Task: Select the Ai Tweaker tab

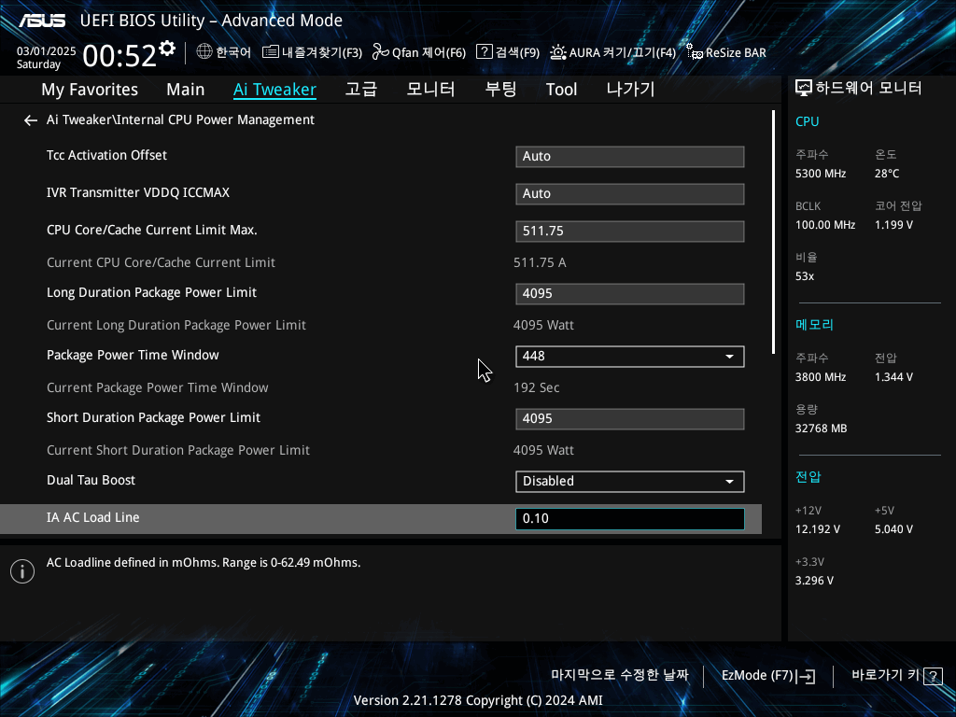Action: [275, 90]
